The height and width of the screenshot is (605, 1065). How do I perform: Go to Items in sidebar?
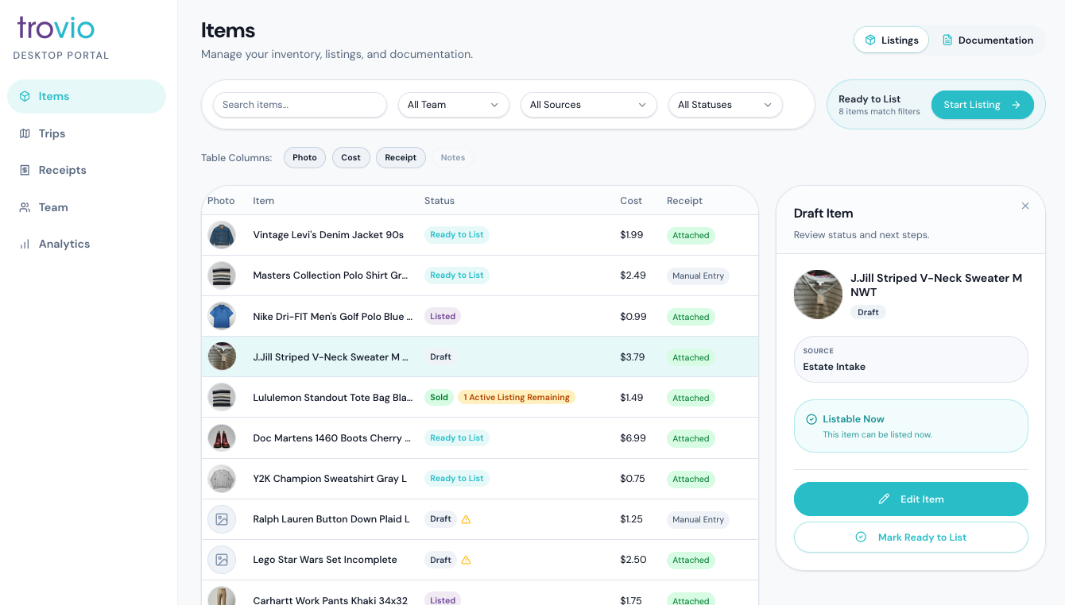(x=87, y=96)
